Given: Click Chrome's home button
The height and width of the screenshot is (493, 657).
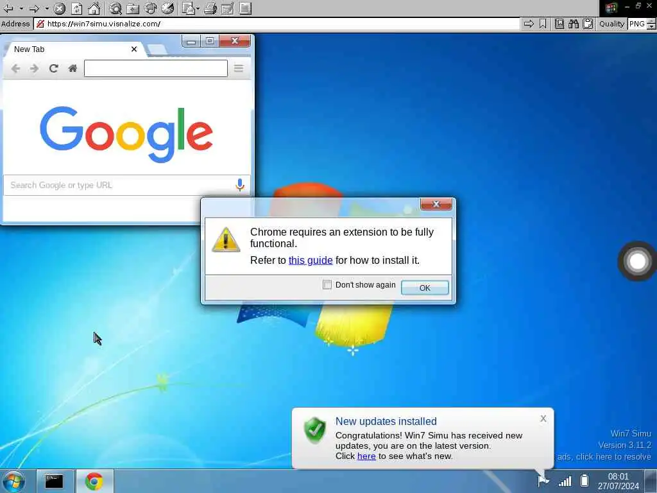Looking at the screenshot, I should coord(73,68).
